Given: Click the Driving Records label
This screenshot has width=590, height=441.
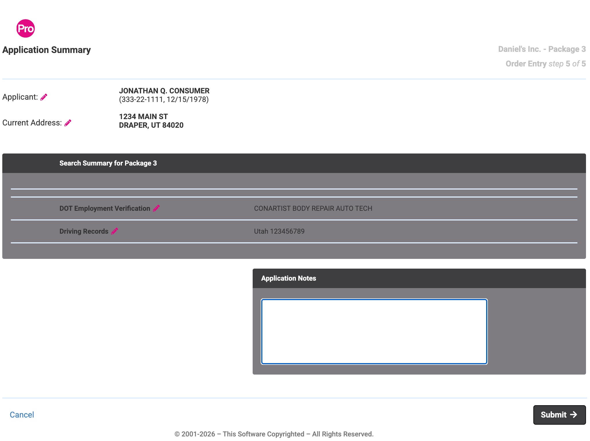Looking at the screenshot, I should (x=84, y=231).
